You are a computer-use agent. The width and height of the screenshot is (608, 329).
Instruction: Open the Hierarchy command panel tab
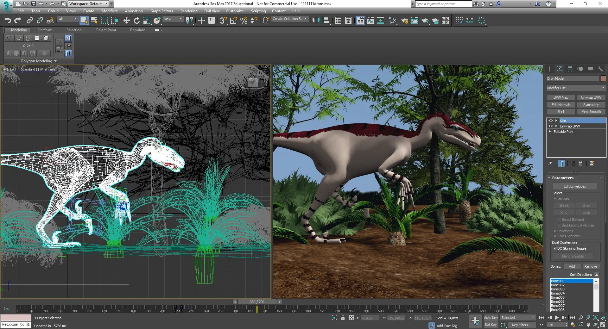coord(570,69)
